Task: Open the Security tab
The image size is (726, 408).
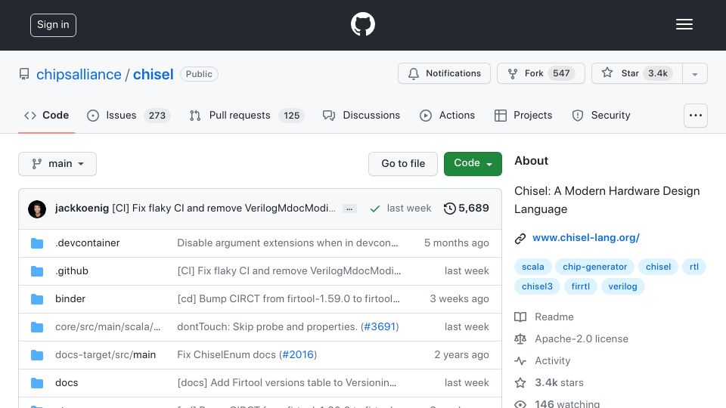Action: tap(601, 115)
